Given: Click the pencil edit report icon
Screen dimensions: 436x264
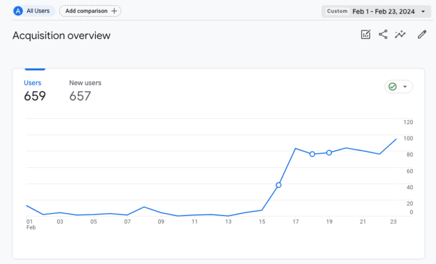Looking at the screenshot, I should point(422,35).
